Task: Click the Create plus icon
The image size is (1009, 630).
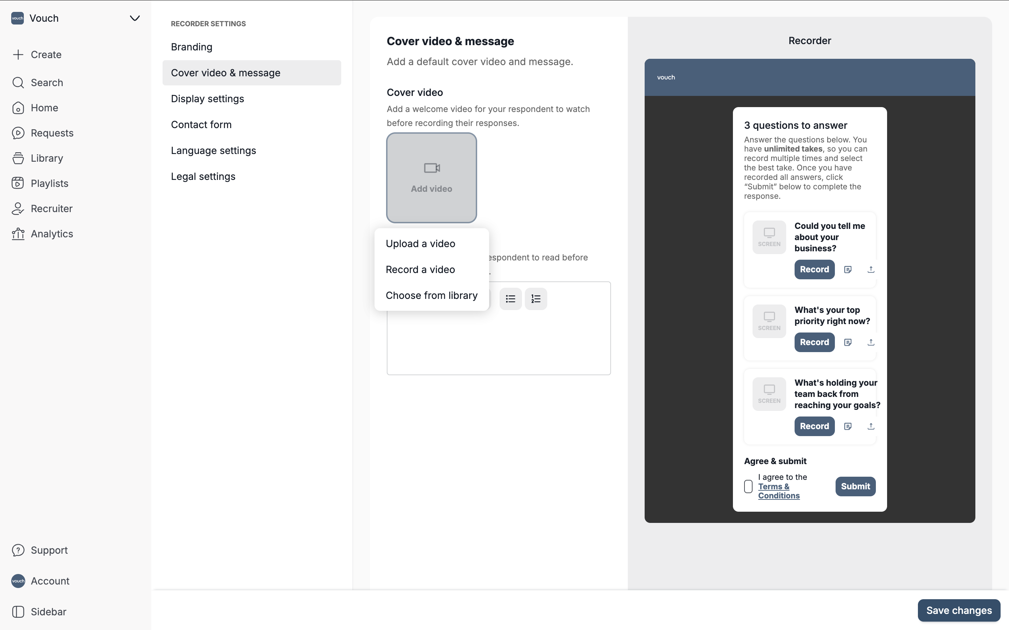Action: 18,55
